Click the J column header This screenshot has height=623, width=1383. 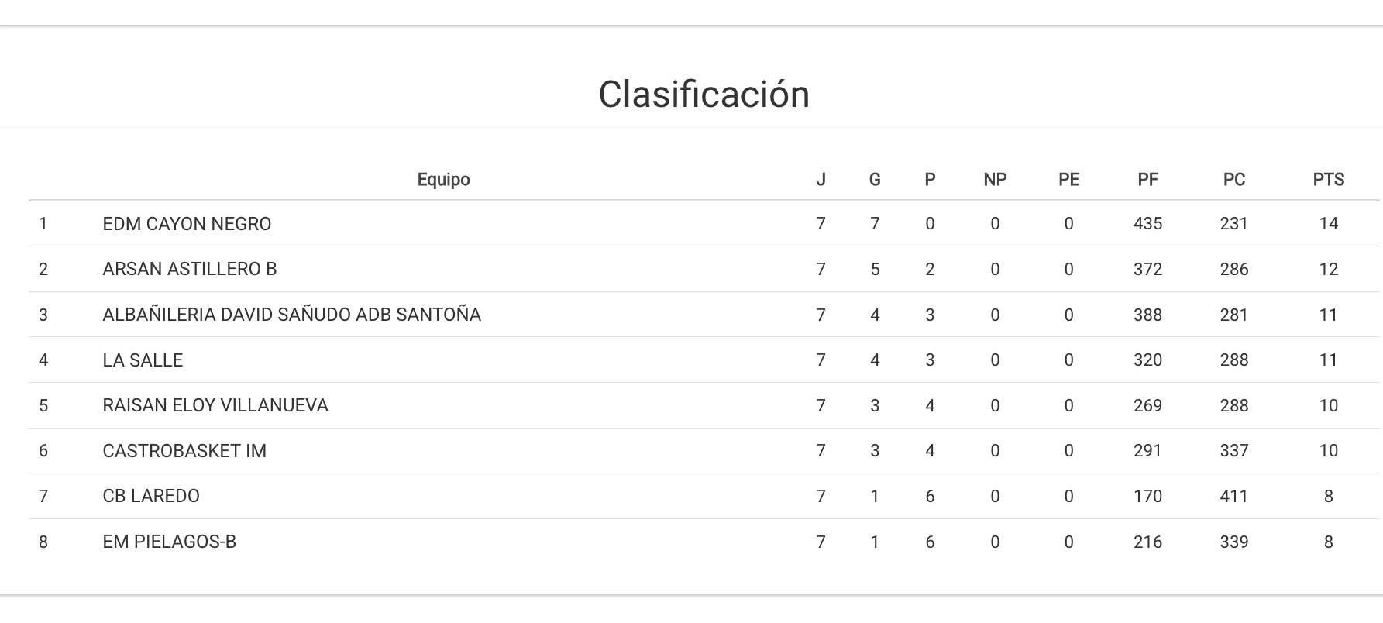(x=821, y=180)
